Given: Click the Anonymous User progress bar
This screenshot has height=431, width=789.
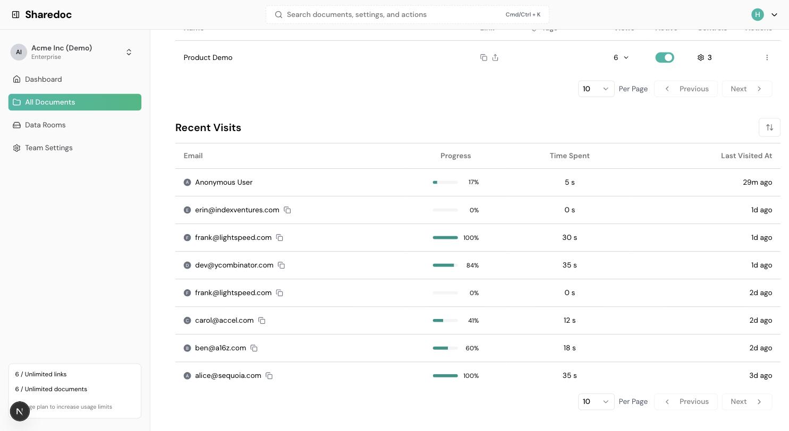Looking at the screenshot, I should click(445, 183).
